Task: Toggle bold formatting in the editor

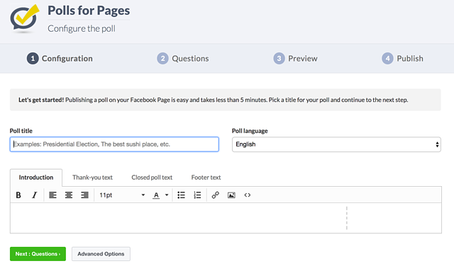Action: [x=18, y=195]
